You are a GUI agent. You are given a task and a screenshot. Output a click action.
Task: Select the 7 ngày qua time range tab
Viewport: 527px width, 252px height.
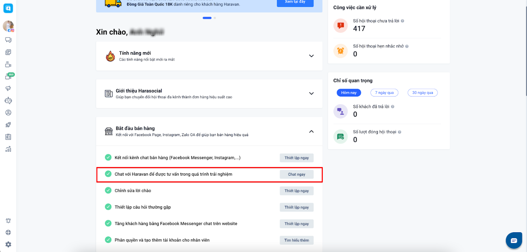[x=384, y=93]
